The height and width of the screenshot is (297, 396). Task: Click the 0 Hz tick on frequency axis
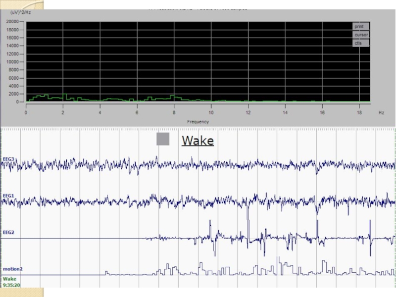(x=26, y=113)
